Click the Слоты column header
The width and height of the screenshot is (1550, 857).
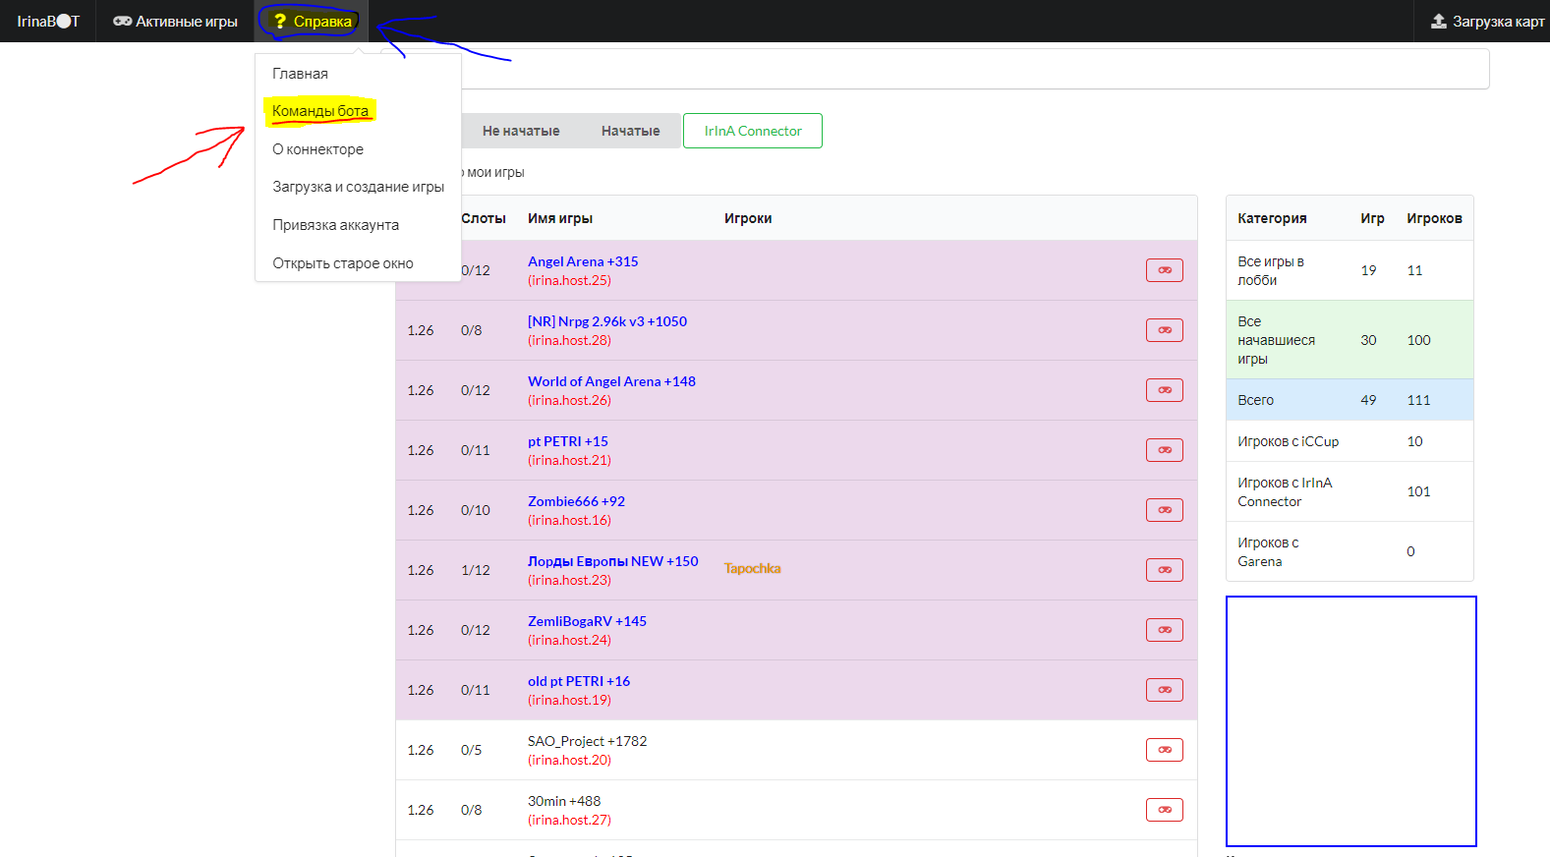point(484,218)
